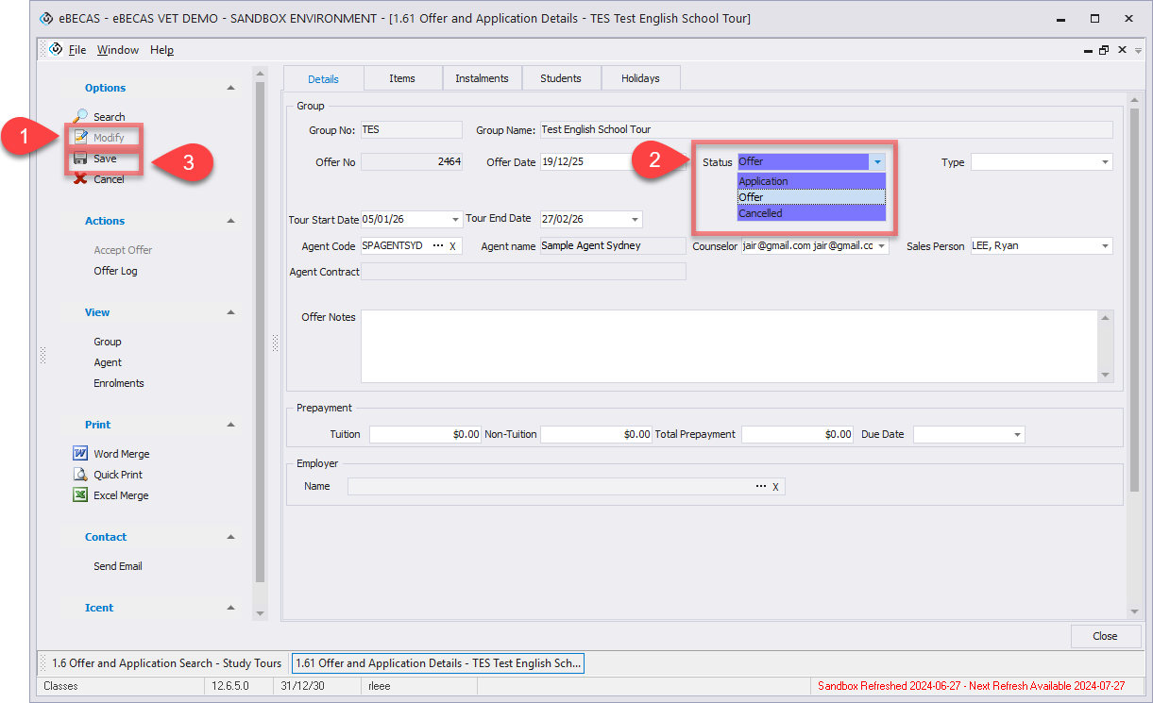
Task: Click the Close button
Action: [1104, 636]
